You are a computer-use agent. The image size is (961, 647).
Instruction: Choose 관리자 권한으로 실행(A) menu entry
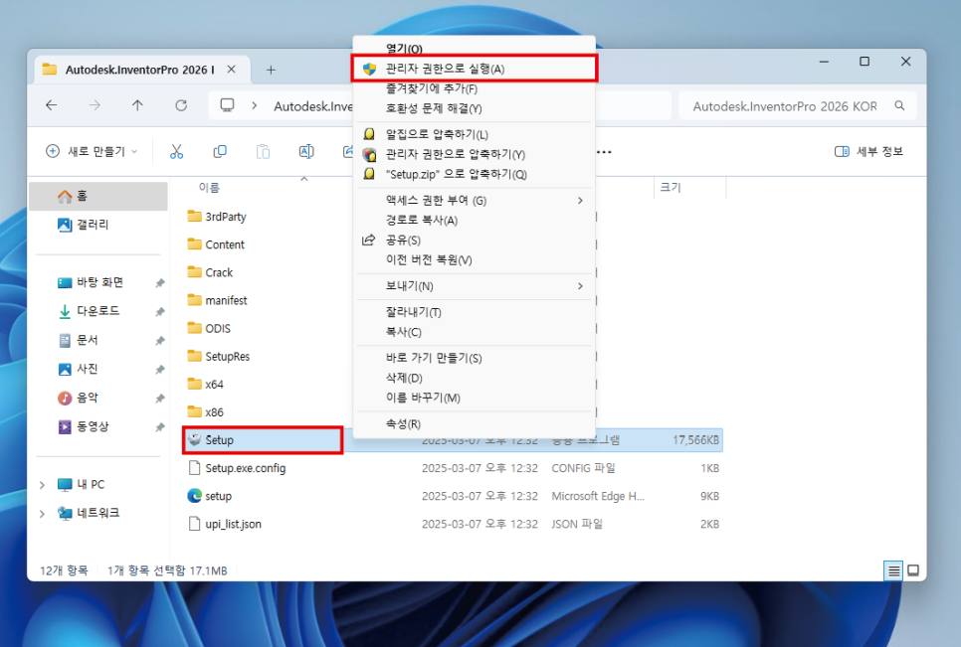[x=475, y=69]
